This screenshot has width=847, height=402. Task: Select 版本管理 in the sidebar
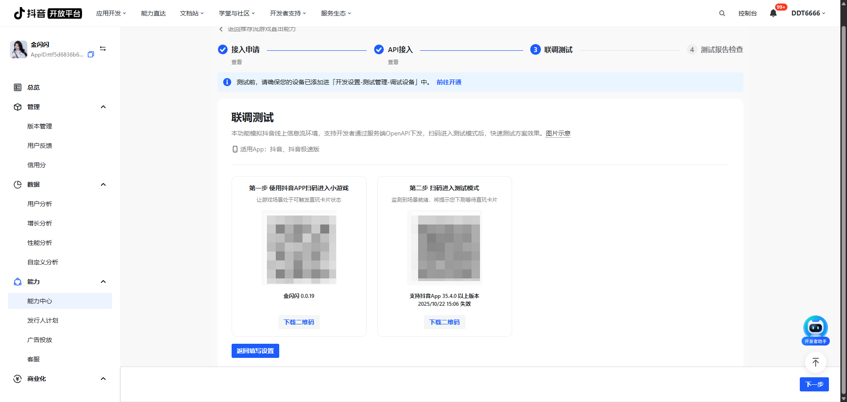[x=40, y=126]
